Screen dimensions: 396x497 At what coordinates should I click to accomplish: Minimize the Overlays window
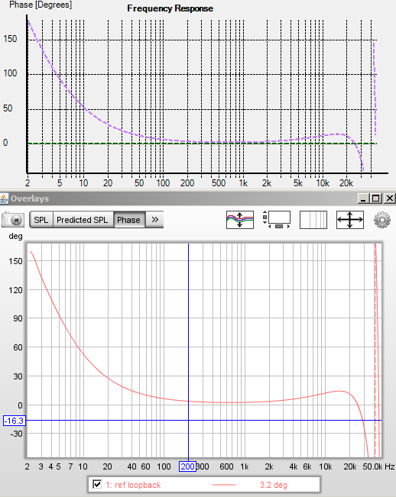coord(363,198)
